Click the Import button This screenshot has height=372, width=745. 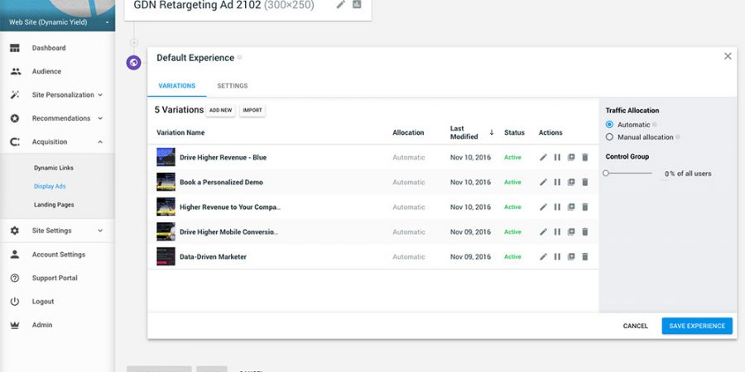click(x=252, y=110)
